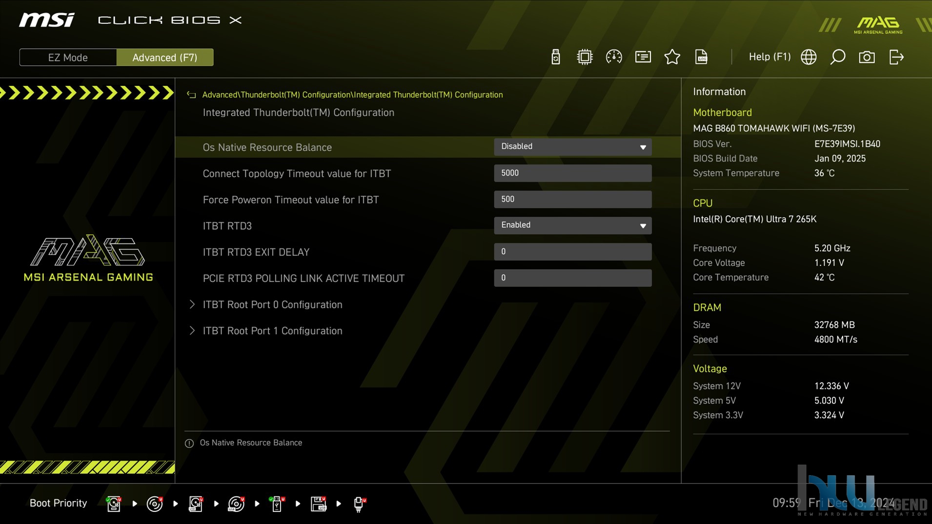
Task: Open ITBT RTD3 dropdown
Action: point(572,225)
